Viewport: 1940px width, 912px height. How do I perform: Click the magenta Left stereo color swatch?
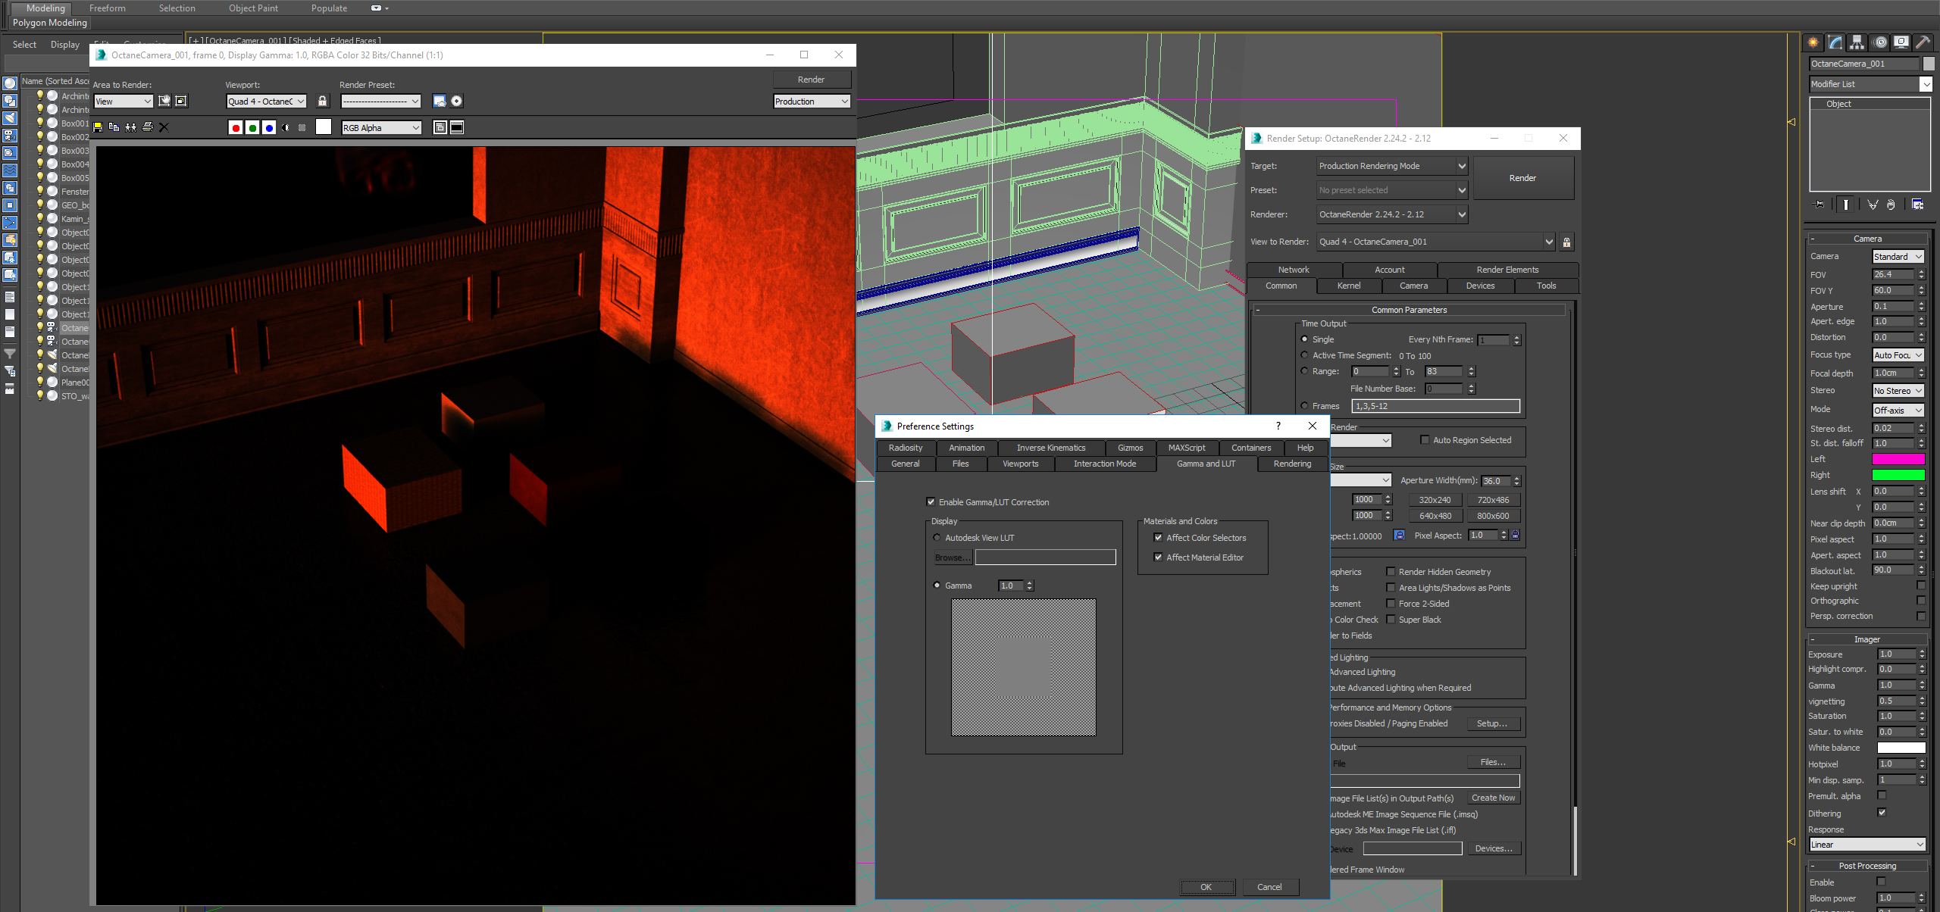pos(1898,459)
